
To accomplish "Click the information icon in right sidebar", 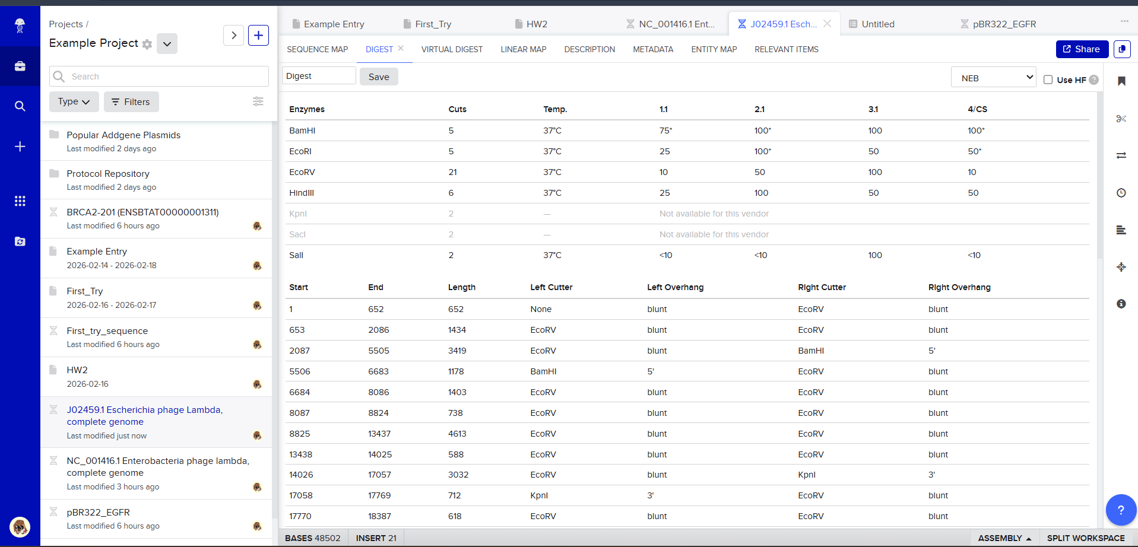I will tap(1121, 304).
